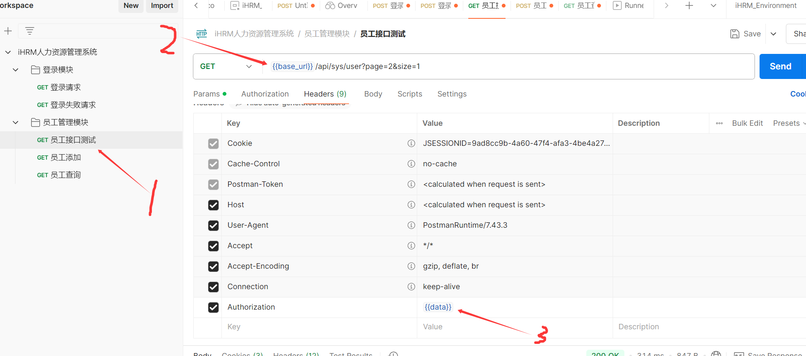Screen dimensions: 806x356
Task: Open the 员工查询 GET request
Action: 59,175
